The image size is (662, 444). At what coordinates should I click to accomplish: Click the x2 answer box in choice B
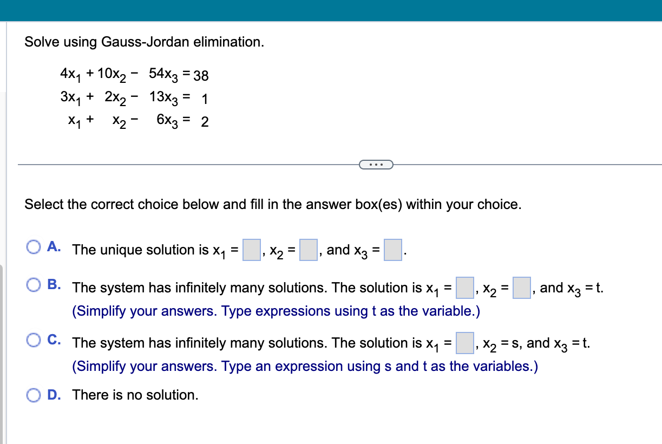click(x=521, y=288)
